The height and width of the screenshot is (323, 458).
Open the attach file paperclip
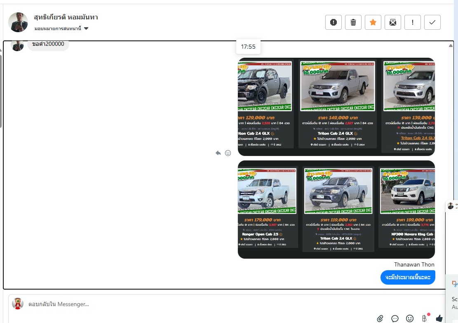tap(380, 318)
